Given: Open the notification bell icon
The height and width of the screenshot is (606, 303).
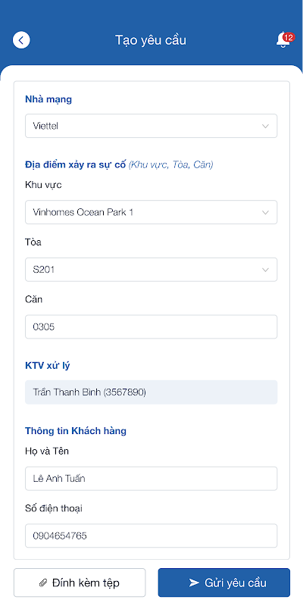Looking at the screenshot, I should [x=283, y=40].
